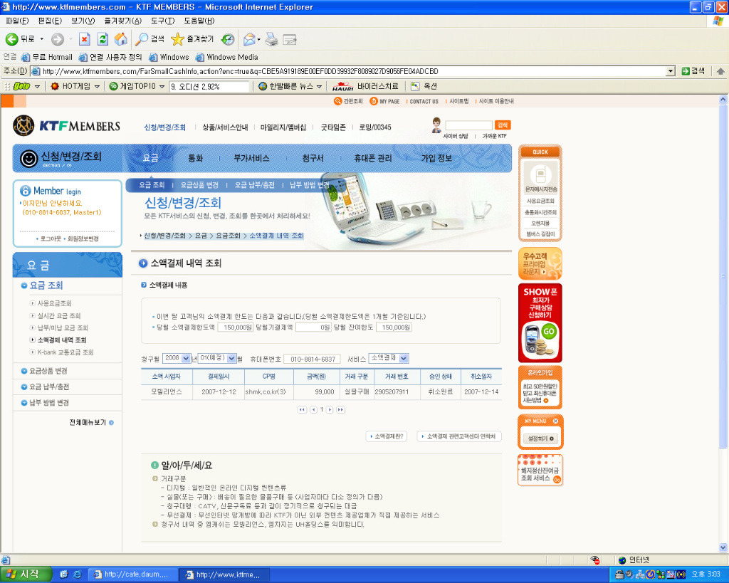Open 보기(V) menu
This screenshot has width=729, height=583.
(x=83, y=21)
